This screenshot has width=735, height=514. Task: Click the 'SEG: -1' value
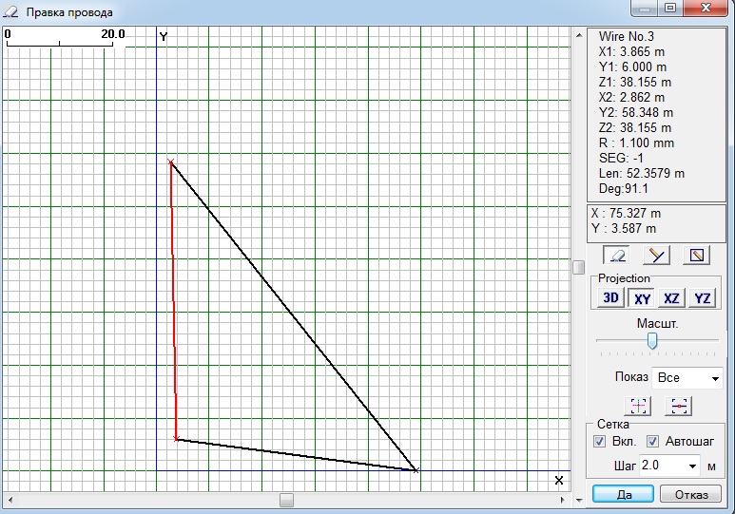621,158
